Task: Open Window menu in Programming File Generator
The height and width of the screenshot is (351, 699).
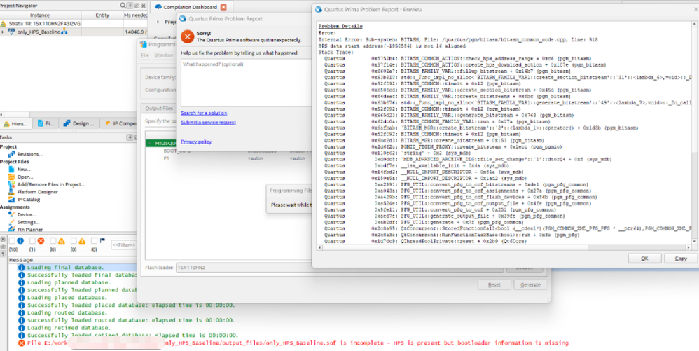Action: pos(164,55)
